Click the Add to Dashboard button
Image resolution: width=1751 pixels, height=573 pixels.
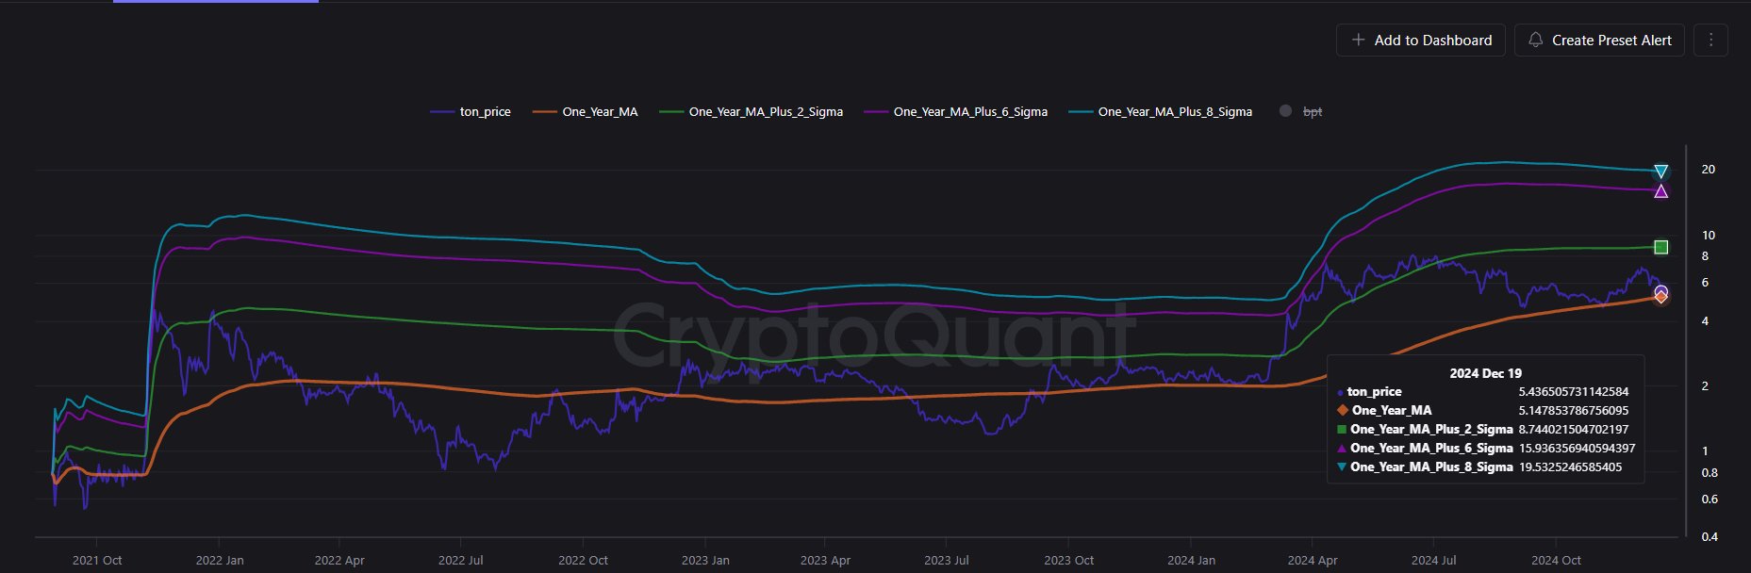pos(1421,40)
